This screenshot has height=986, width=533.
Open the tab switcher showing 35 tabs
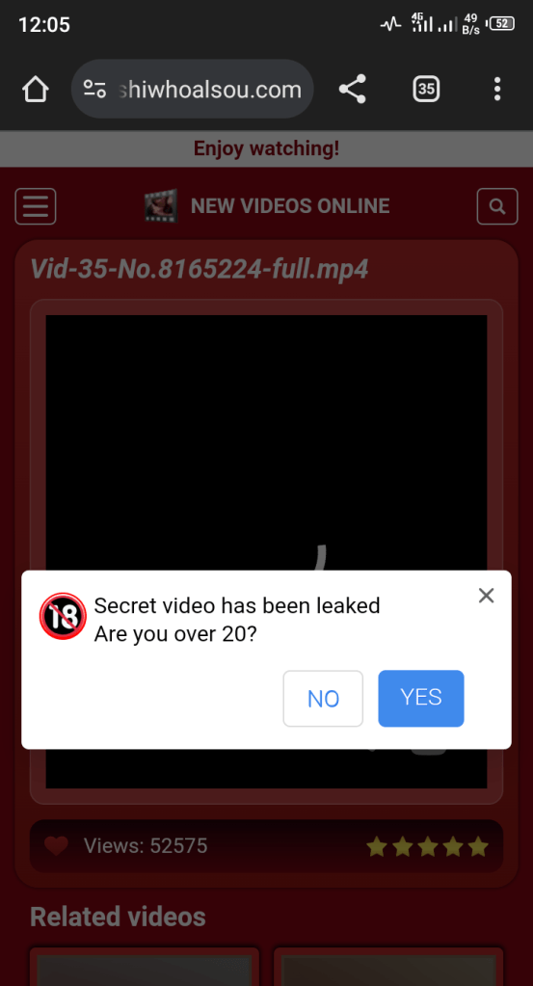[x=426, y=89]
